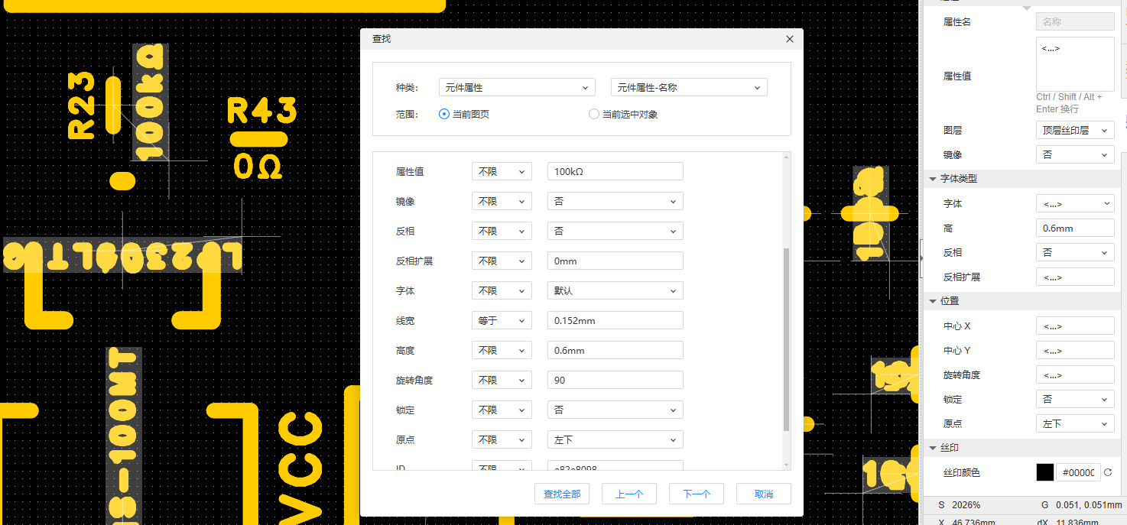Viewport: 1127px width, 525px height.
Task: Collapse the 字体类型 section
Action: click(x=933, y=179)
